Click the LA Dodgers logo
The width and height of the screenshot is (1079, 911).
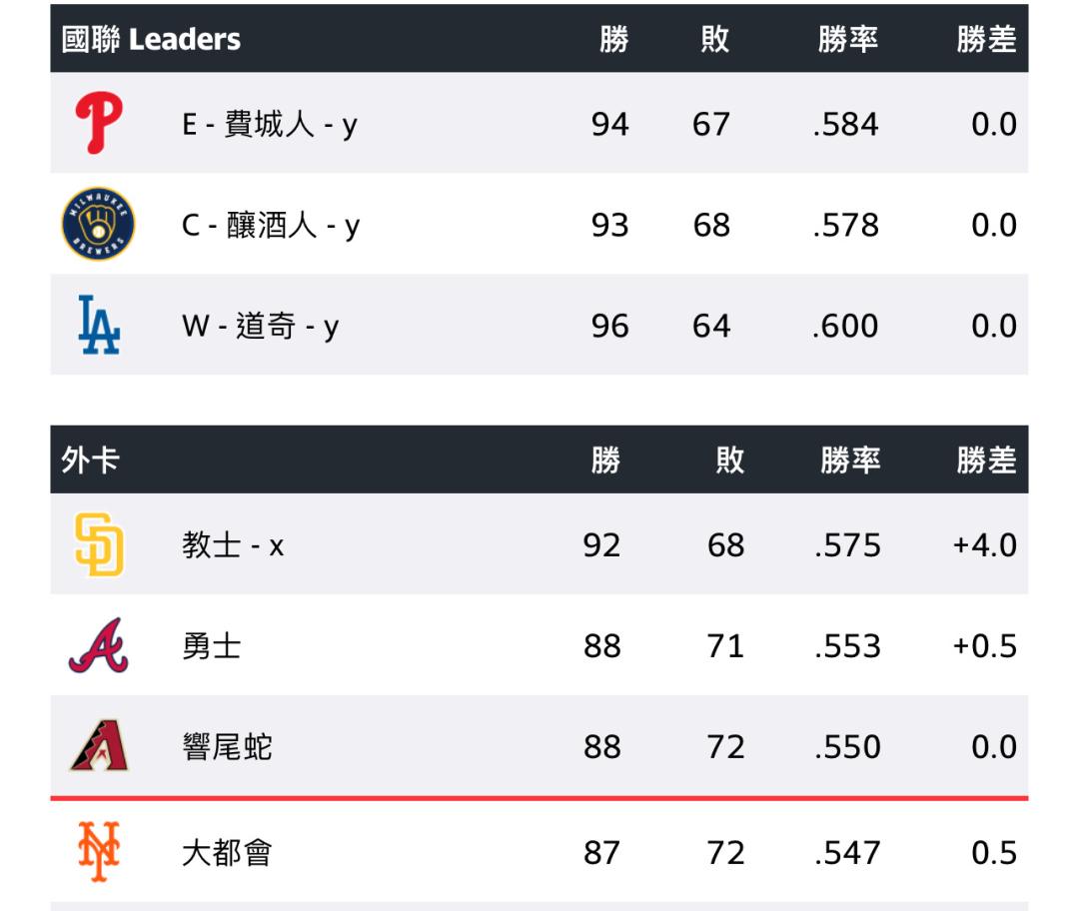[99, 325]
